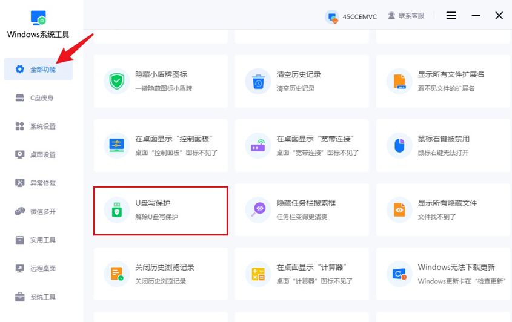The height and width of the screenshot is (322, 512).
Task: Open the 隐藏小盾牌图标 title text
Action: tap(161, 74)
